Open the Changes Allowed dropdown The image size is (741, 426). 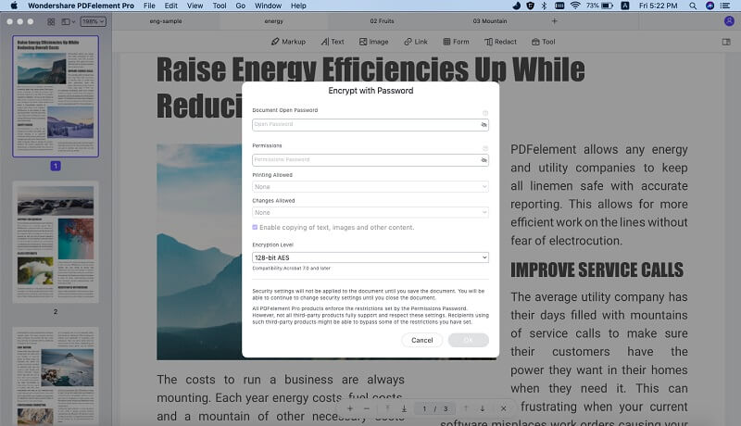click(370, 212)
